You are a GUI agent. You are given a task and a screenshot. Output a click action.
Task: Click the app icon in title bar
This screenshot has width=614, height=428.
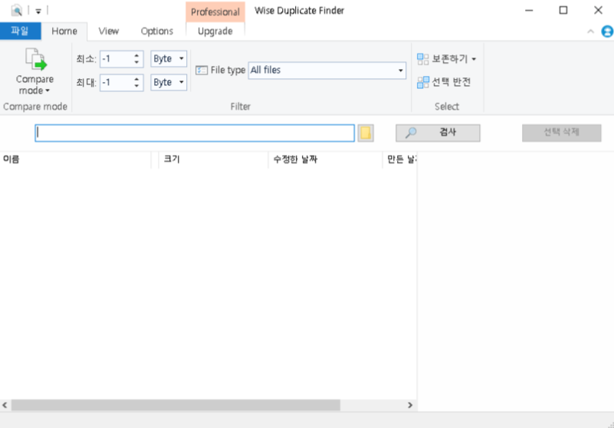(x=16, y=11)
